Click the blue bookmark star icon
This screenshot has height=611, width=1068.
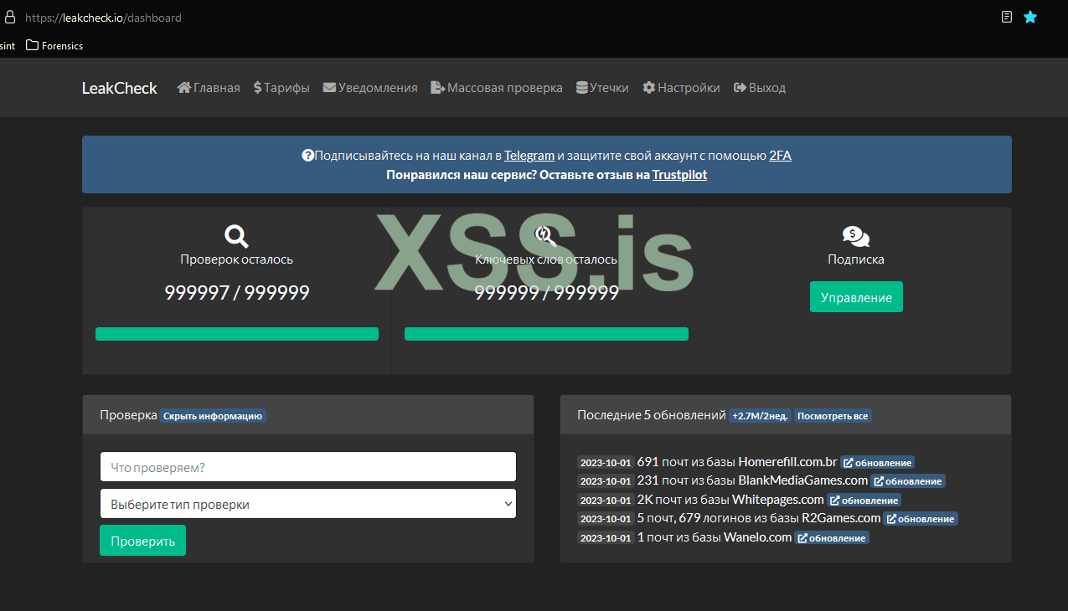(x=1030, y=17)
